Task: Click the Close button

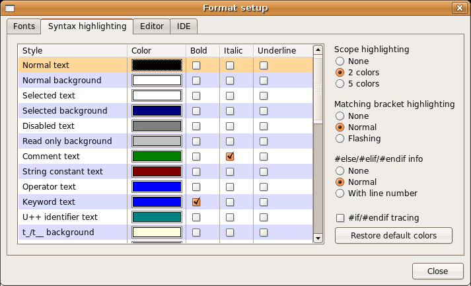Action: click(437, 271)
